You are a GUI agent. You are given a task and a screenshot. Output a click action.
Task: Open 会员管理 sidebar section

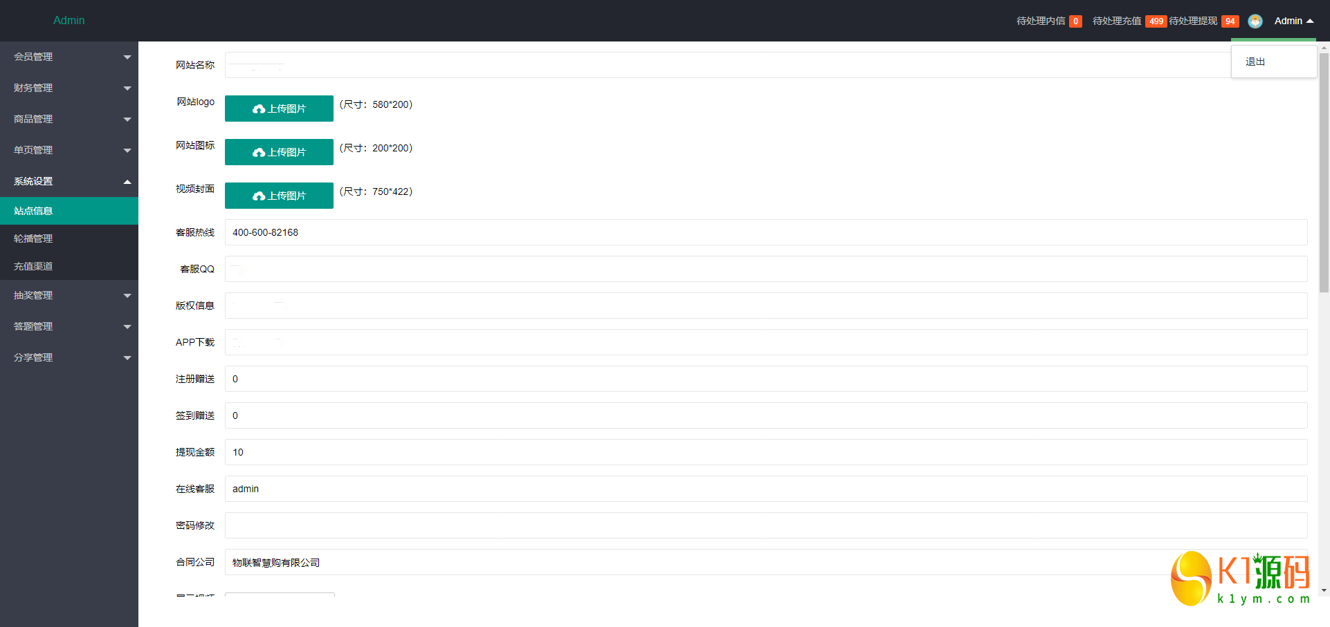point(69,57)
